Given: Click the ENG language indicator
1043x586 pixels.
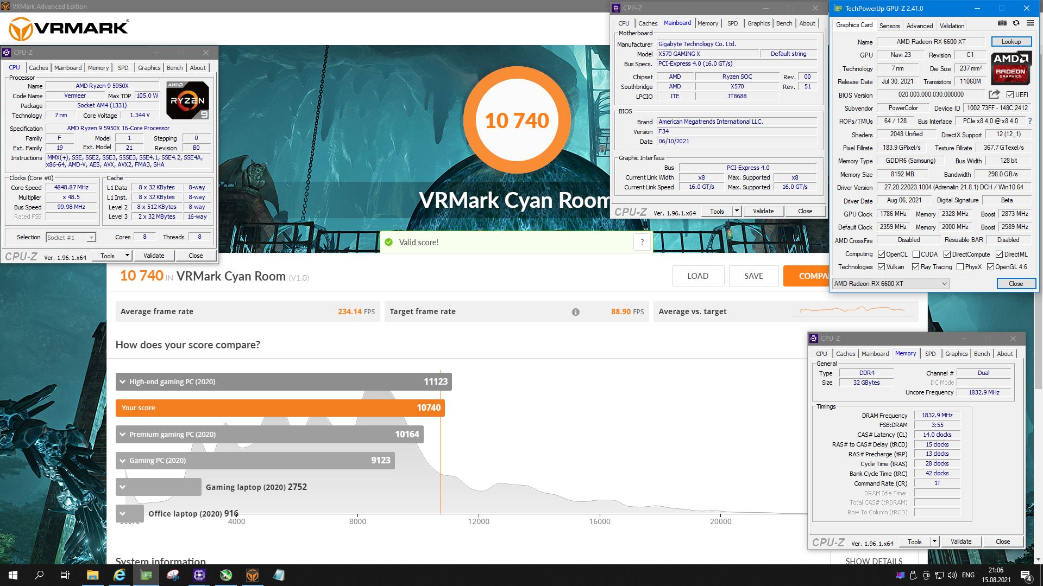Looking at the screenshot, I should click(x=968, y=575).
